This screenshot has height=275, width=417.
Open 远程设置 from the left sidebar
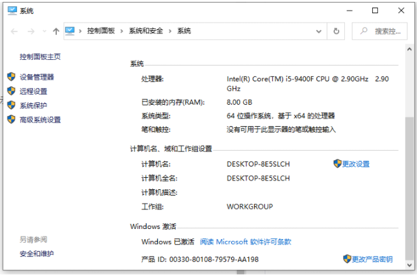(33, 91)
